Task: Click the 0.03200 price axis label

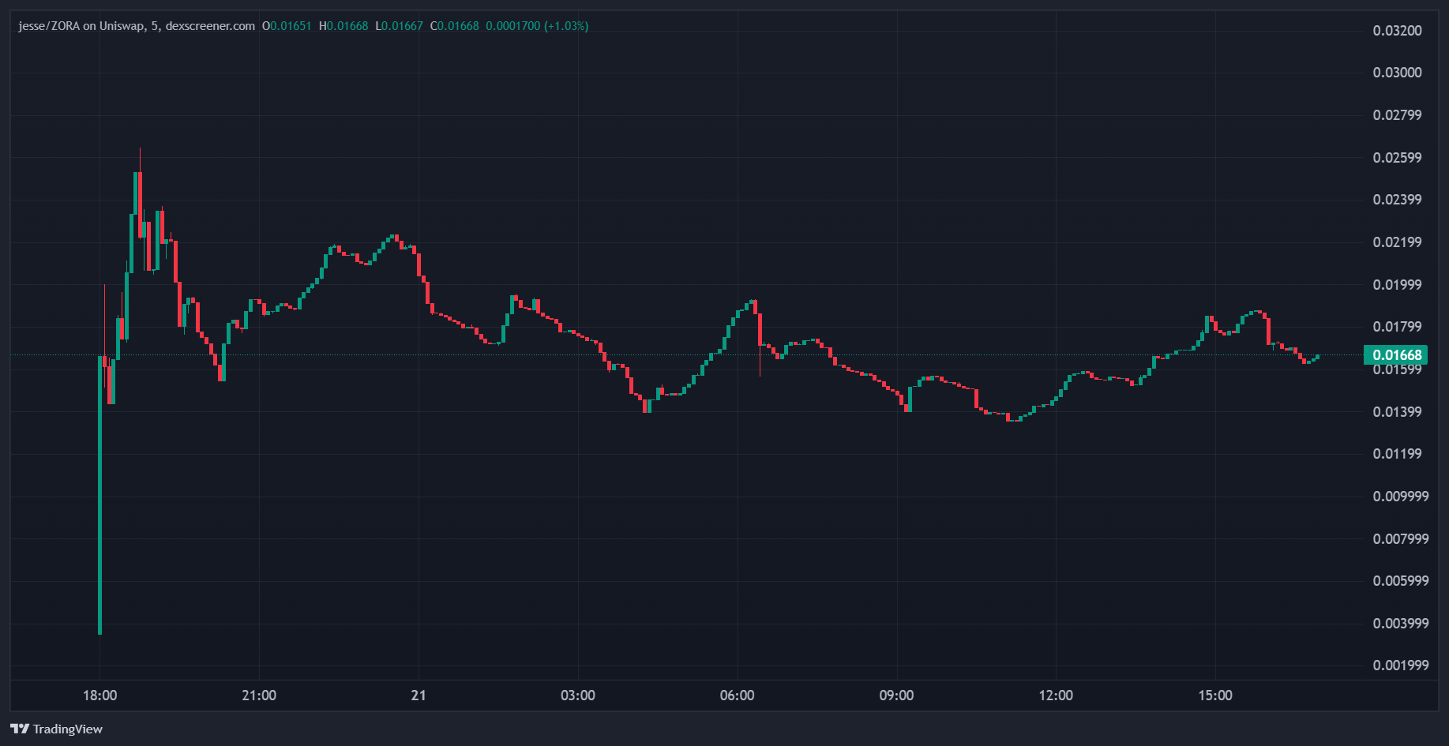Action: [1397, 31]
